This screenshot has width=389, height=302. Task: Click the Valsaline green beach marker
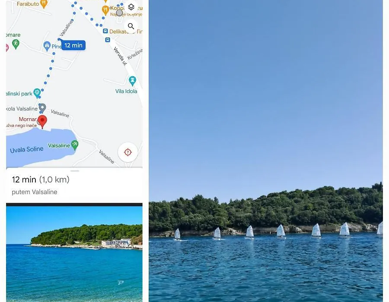(x=75, y=145)
